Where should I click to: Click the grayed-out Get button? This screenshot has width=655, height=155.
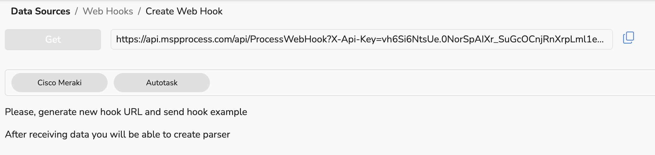tap(53, 40)
